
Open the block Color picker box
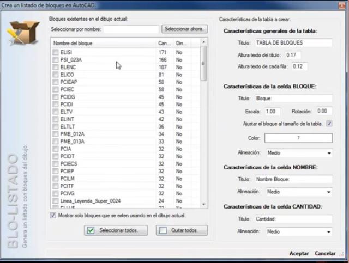(x=298, y=138)
